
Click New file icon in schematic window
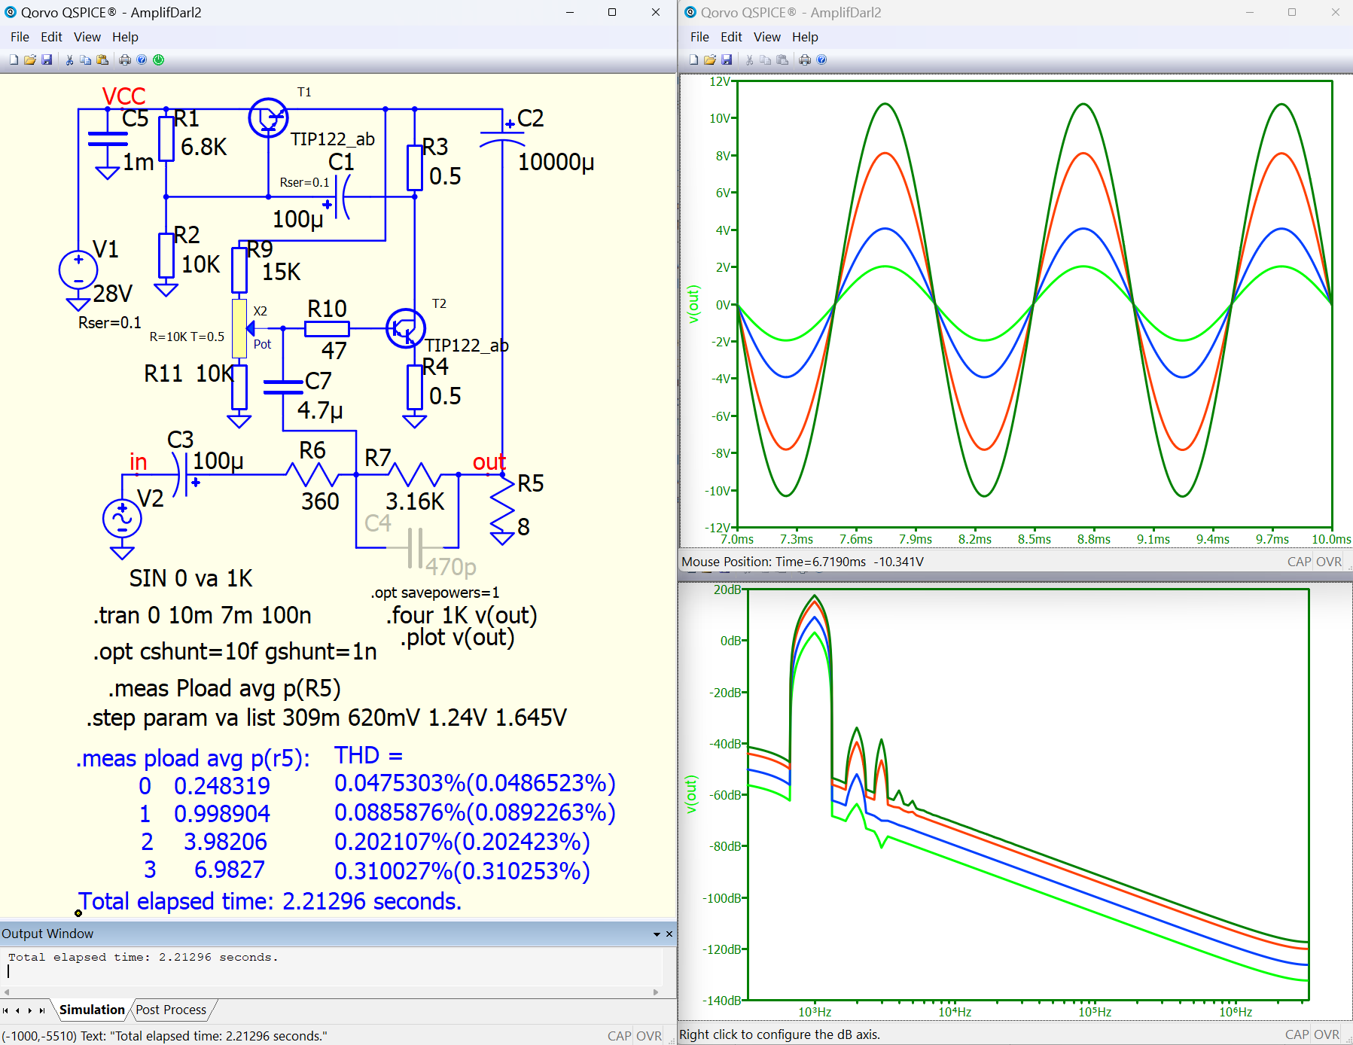14,59
